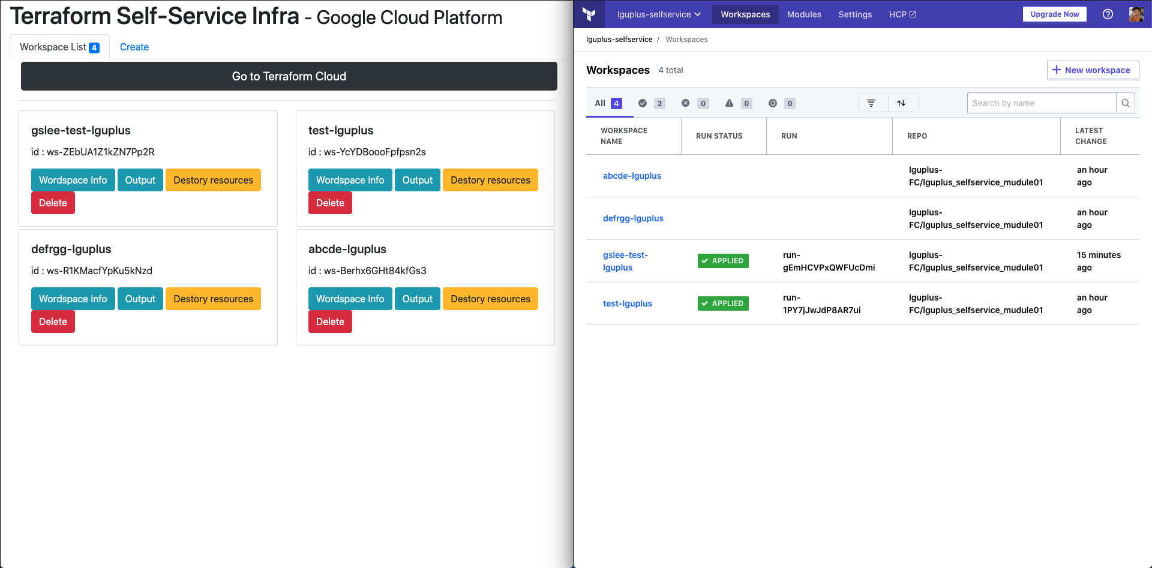Click the WORKSPACE NAME column header

click(x=624, y=136)
